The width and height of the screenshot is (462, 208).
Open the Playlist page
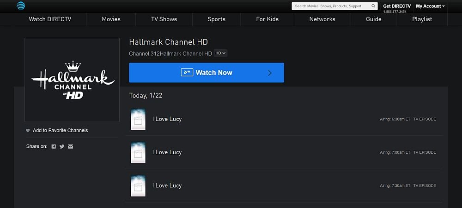point(422,19)
